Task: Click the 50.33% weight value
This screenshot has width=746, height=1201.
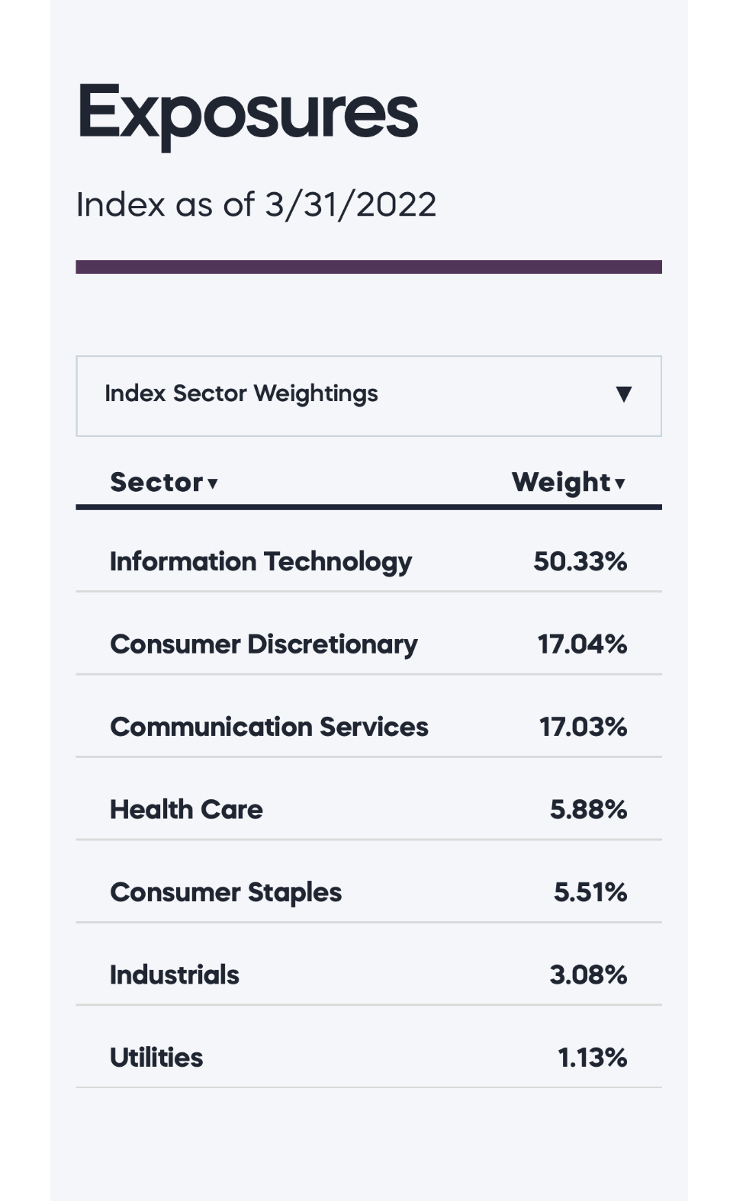Action: pos(580,561)
